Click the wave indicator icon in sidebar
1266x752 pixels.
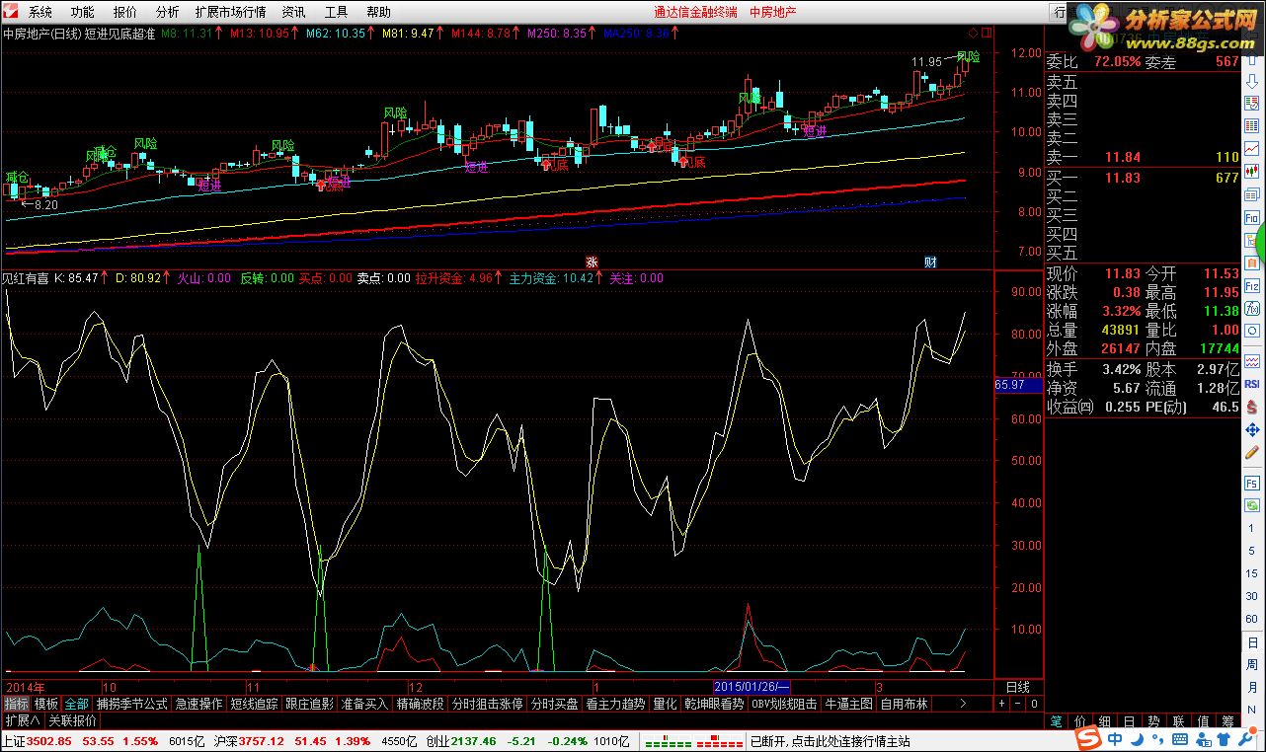point(1251,361)
